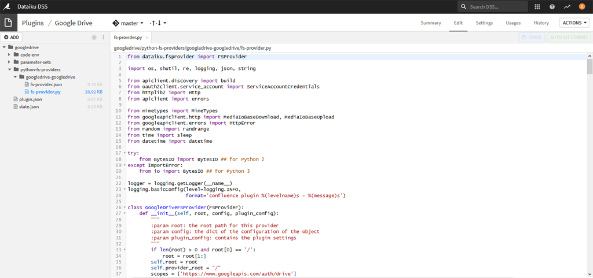
Task: Open the applications grid menu
Action: 537,7
